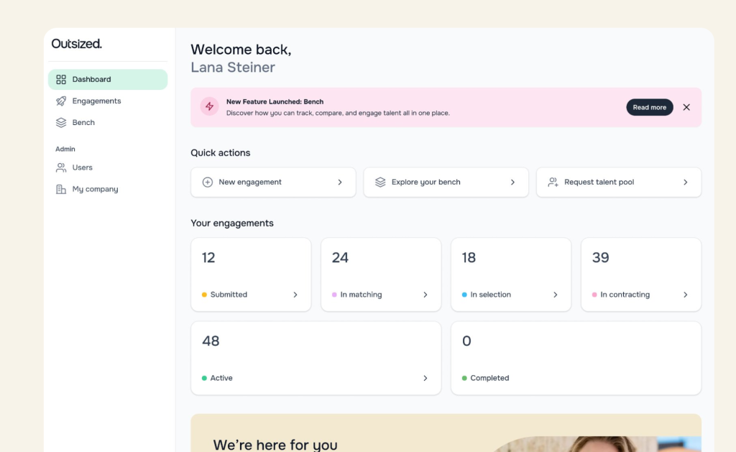Screen dimensions: 736x452
Task: Click the Bench layers icon in sidebar
Action: click(61, 123)
